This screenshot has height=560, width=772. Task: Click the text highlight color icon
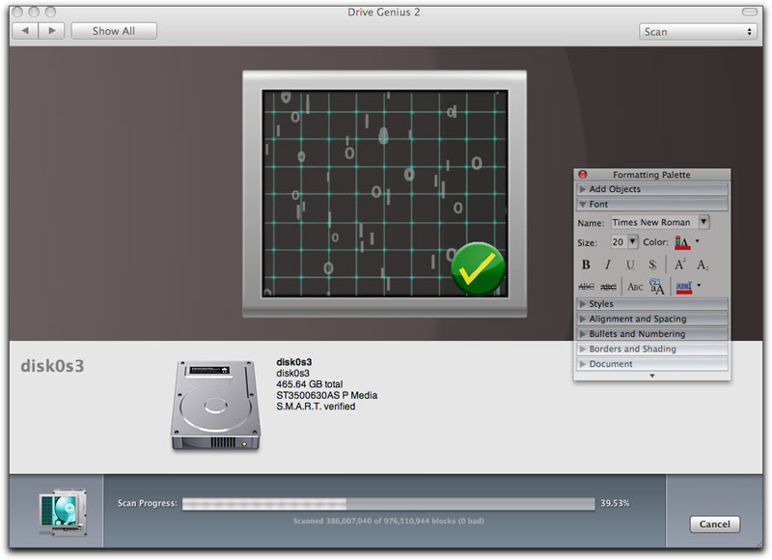pyautogui.click(x=684, y=287)
